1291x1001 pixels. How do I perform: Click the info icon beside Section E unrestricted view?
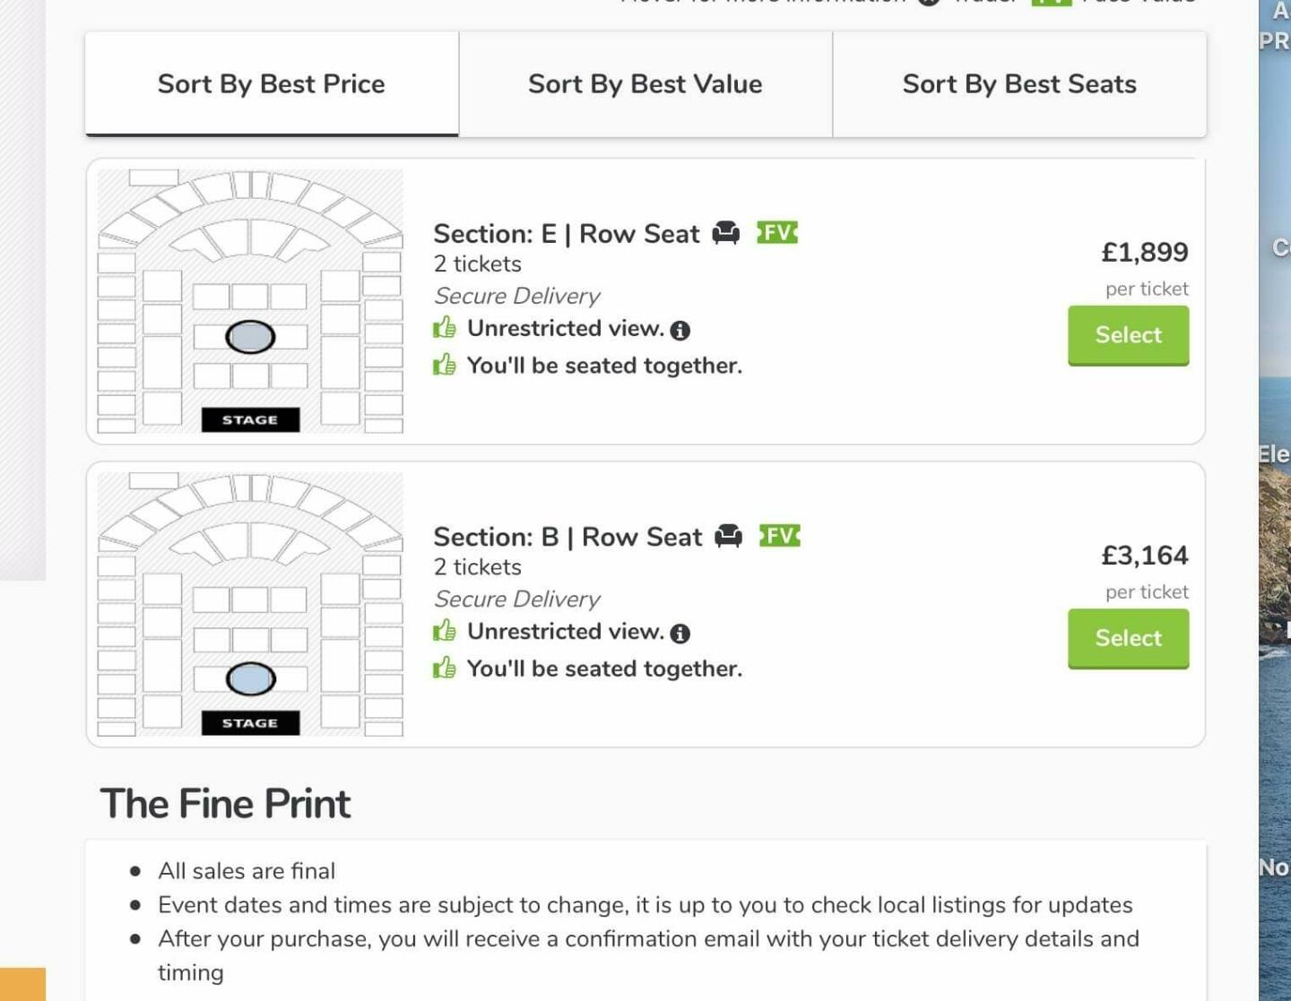680,331
